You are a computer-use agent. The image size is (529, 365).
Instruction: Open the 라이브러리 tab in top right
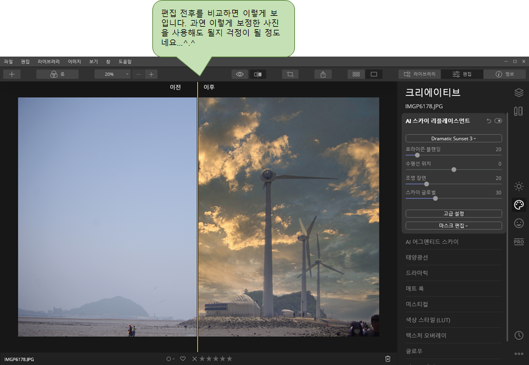point(420,74)
